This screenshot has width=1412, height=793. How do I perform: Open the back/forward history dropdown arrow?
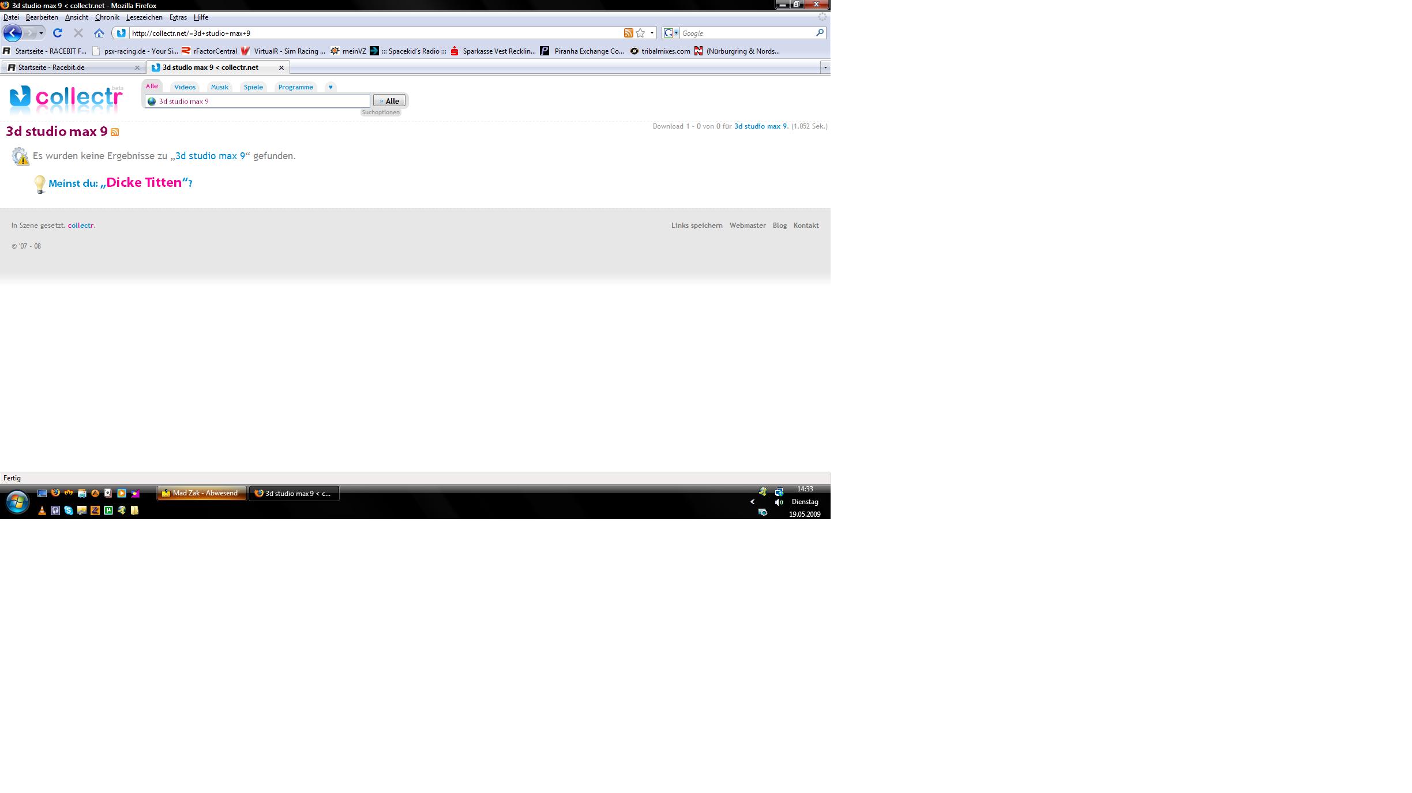41,33
